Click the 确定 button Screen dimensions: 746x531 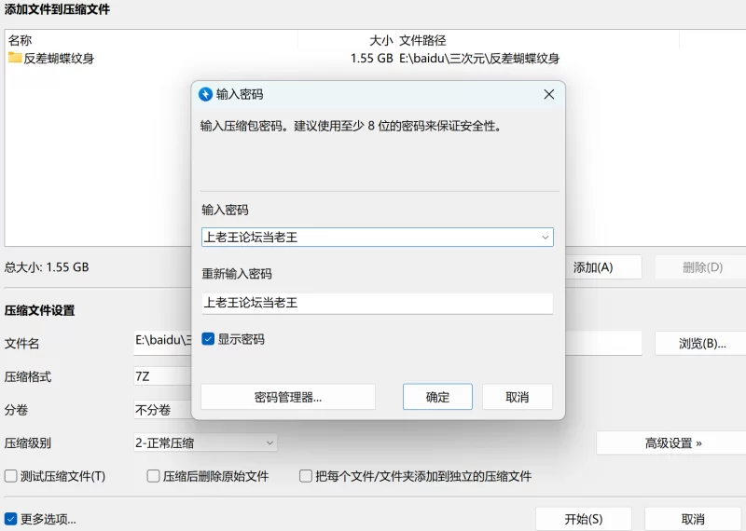[x=437, y=397]
